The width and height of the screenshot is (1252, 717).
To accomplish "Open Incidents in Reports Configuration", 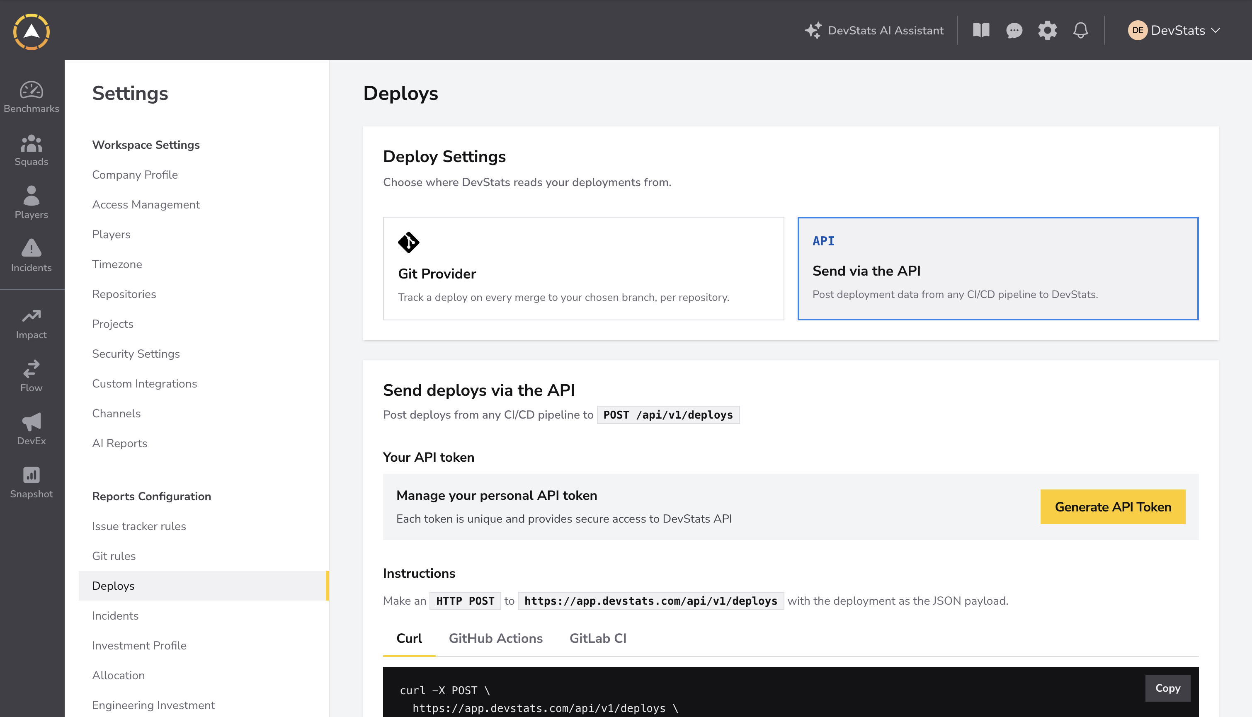I will point(115,615).
